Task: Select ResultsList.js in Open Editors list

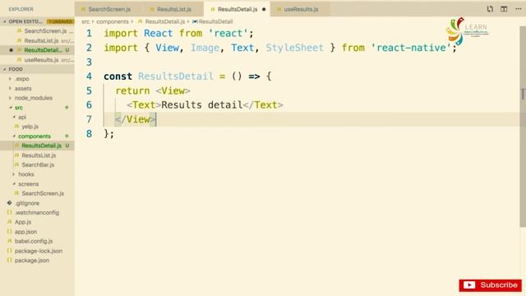Action: tap(41, 40)
